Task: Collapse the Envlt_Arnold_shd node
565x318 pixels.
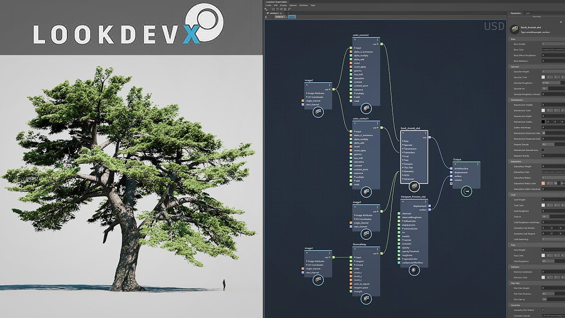Action: click(x=403, y=133)
